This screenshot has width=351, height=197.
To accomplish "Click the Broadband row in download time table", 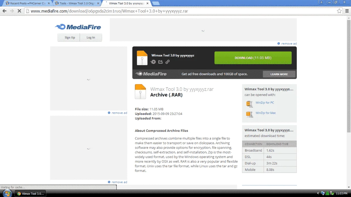I will (269, 150).
